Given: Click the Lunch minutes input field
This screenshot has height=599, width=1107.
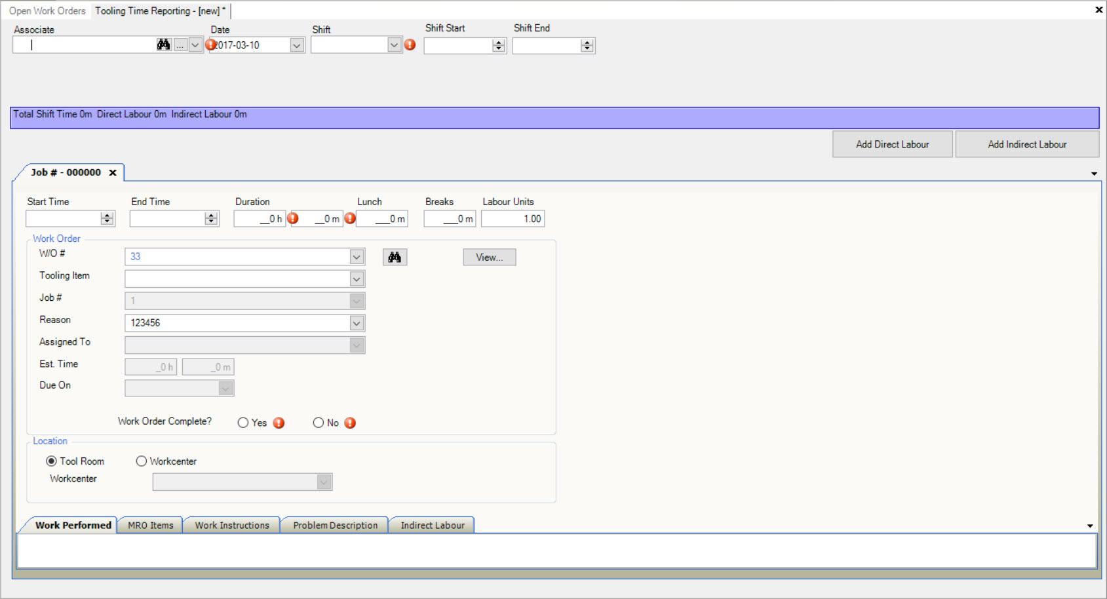Looking at the screenshot, I should [x=382, y=219].
